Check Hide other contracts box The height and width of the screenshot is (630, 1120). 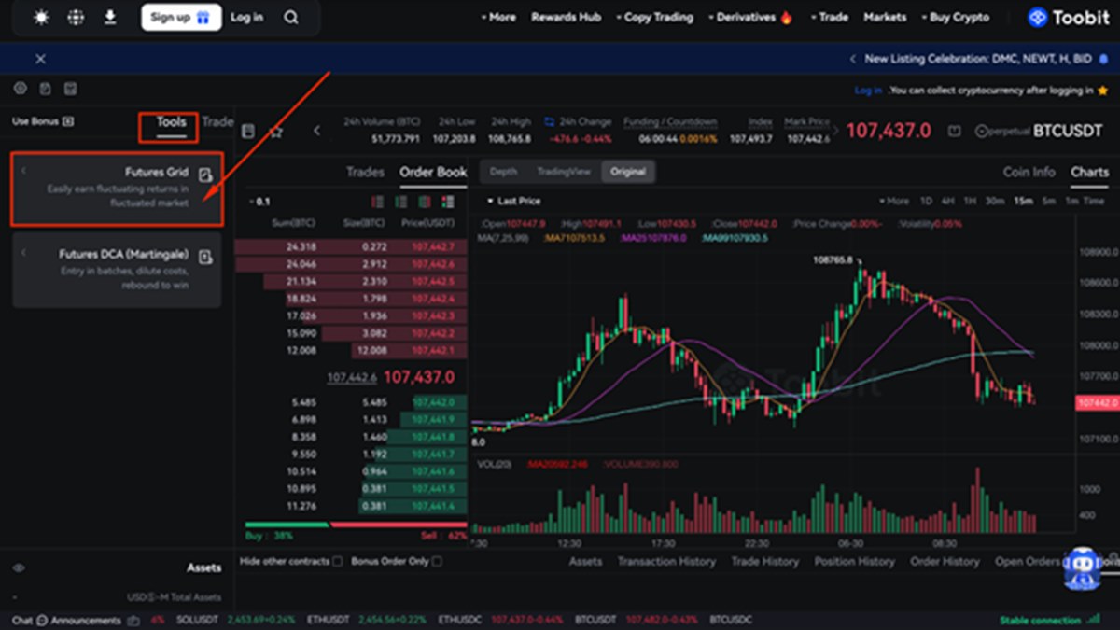337,561
